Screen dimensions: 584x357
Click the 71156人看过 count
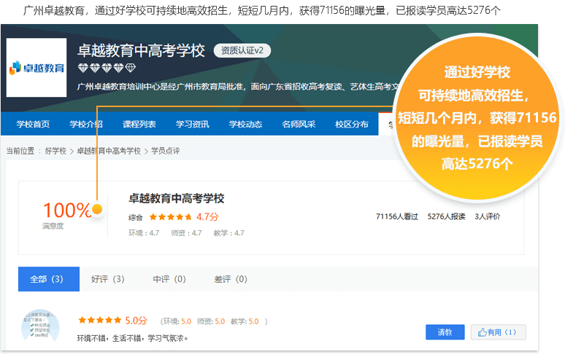pos(397,216)
